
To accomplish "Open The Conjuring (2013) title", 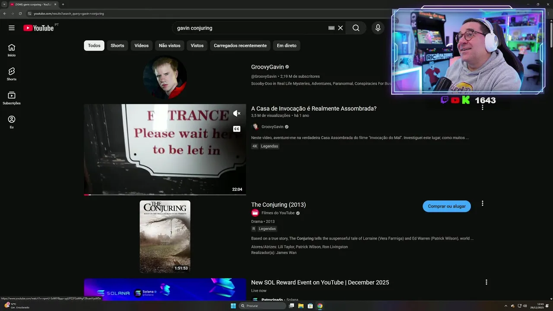I will 278,205.
